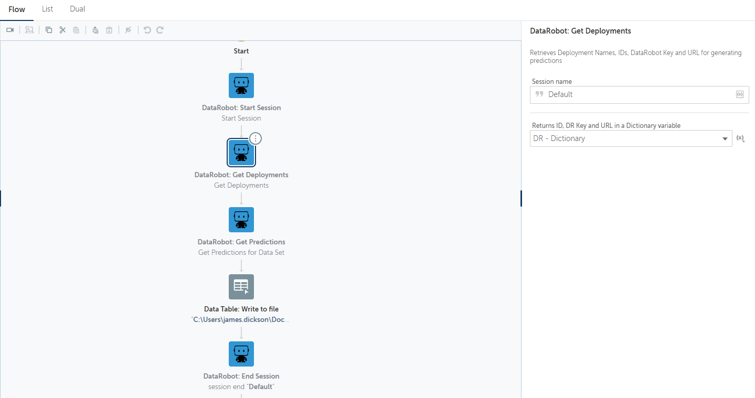Switch to the List view tab
755x398 pixels.
[x=48, y=9]
